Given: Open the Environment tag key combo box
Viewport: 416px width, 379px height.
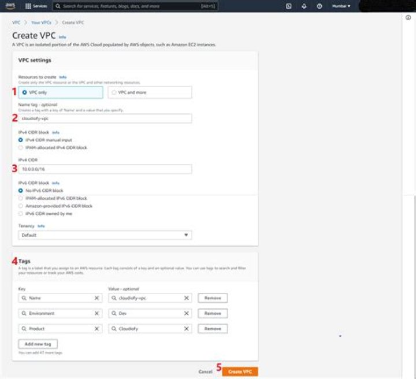Looking at the screenshot, I should point(57,313).
